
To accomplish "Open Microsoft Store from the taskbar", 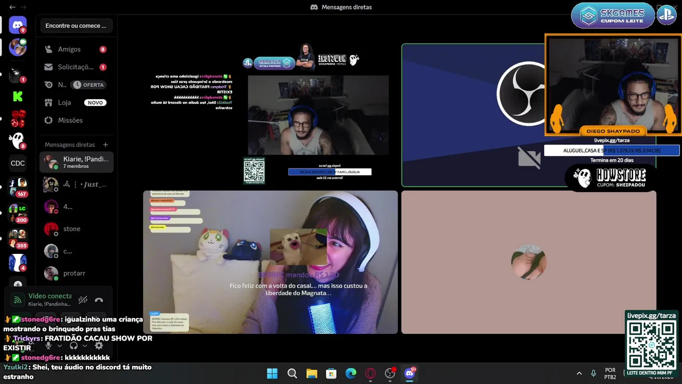I will tap(331, 373).
